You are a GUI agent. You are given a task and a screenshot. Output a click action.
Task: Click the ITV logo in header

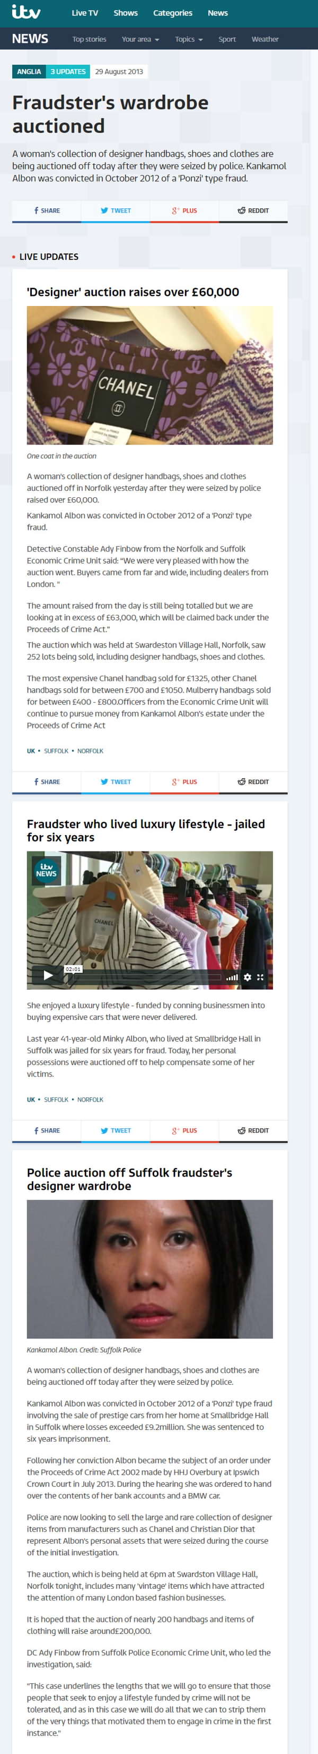pyautogui.click(x=26, y=12)
